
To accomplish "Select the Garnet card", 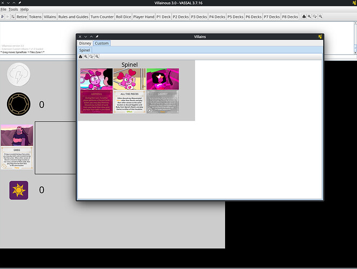I will pyautogui.click(x=163, y=91).
